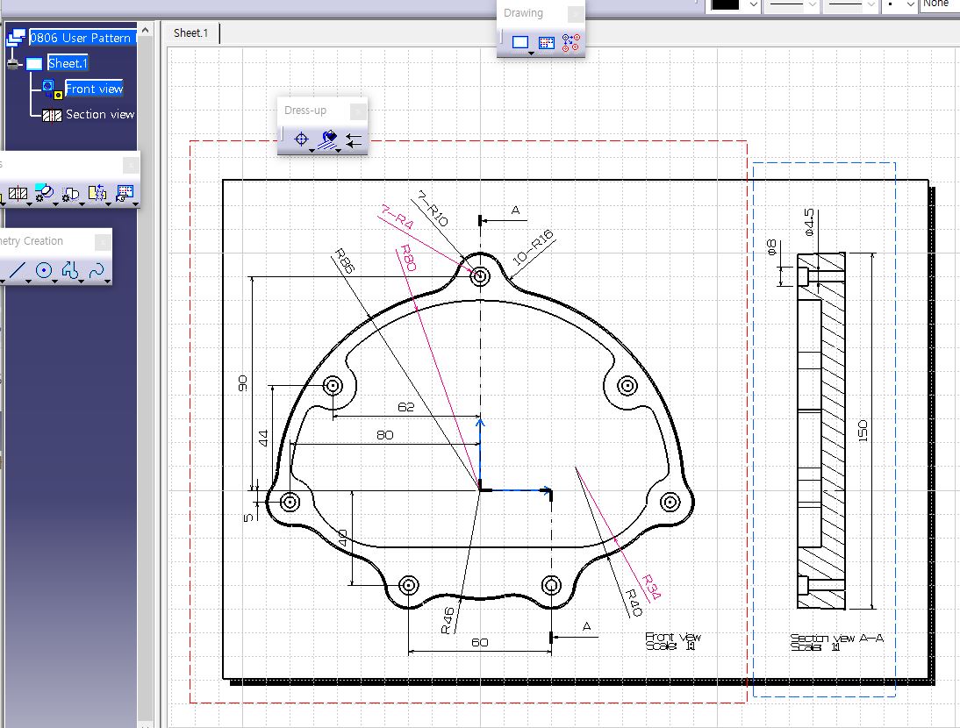Screen dimensions: 960x728
Task: Select the Broken View tool
Action: (97, 193)
